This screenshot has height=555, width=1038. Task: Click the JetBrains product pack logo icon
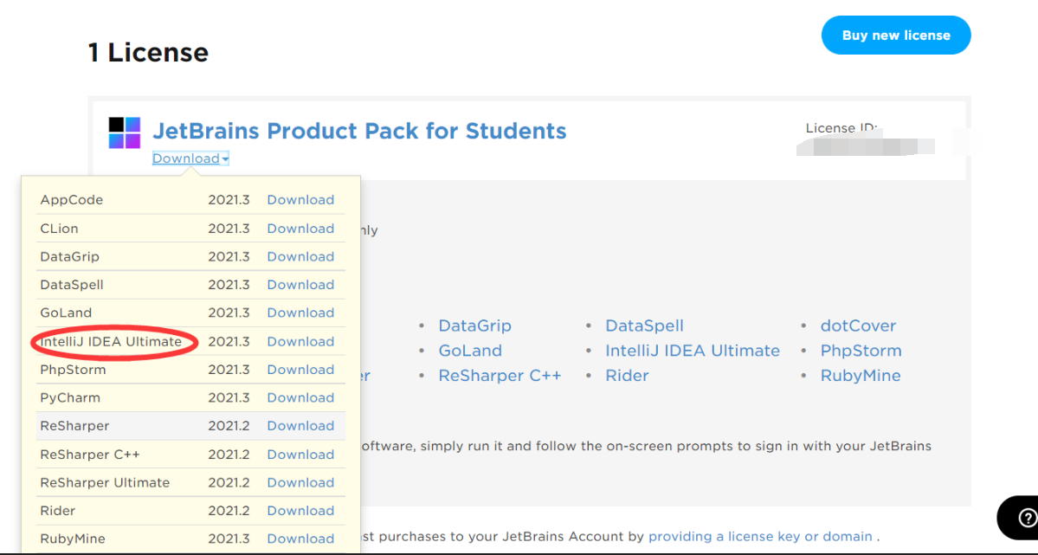click(x=125, y=132)
